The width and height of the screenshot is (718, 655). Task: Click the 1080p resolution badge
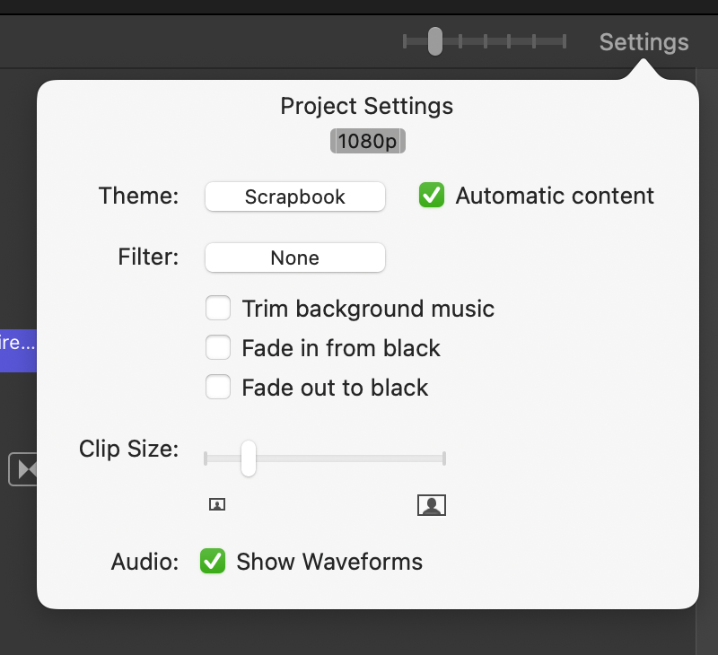click(x=368, y=141)
